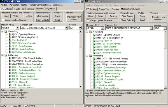Click the X-CTU app icon in COM24 title bar
Image resolution: width=168 pixels, height=107 pixels.
click(2, 1)
